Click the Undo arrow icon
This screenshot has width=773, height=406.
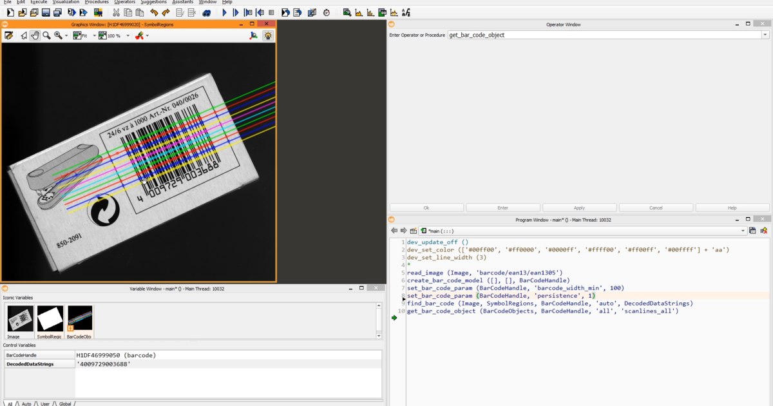[x=154, y=12]
